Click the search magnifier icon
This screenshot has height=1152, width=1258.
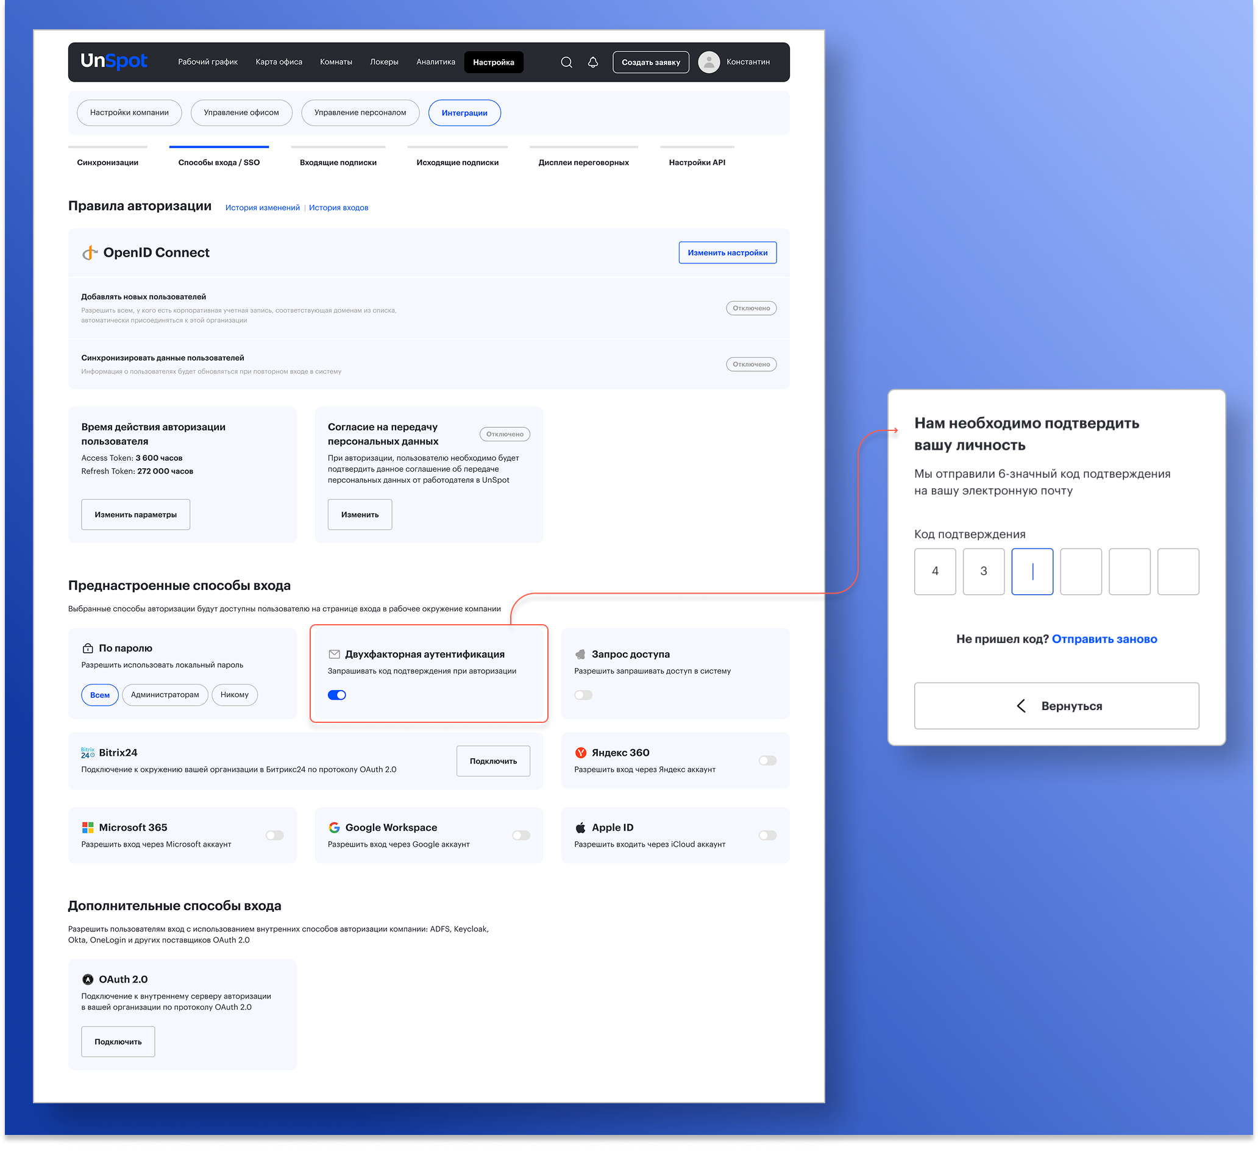point(566,62)
